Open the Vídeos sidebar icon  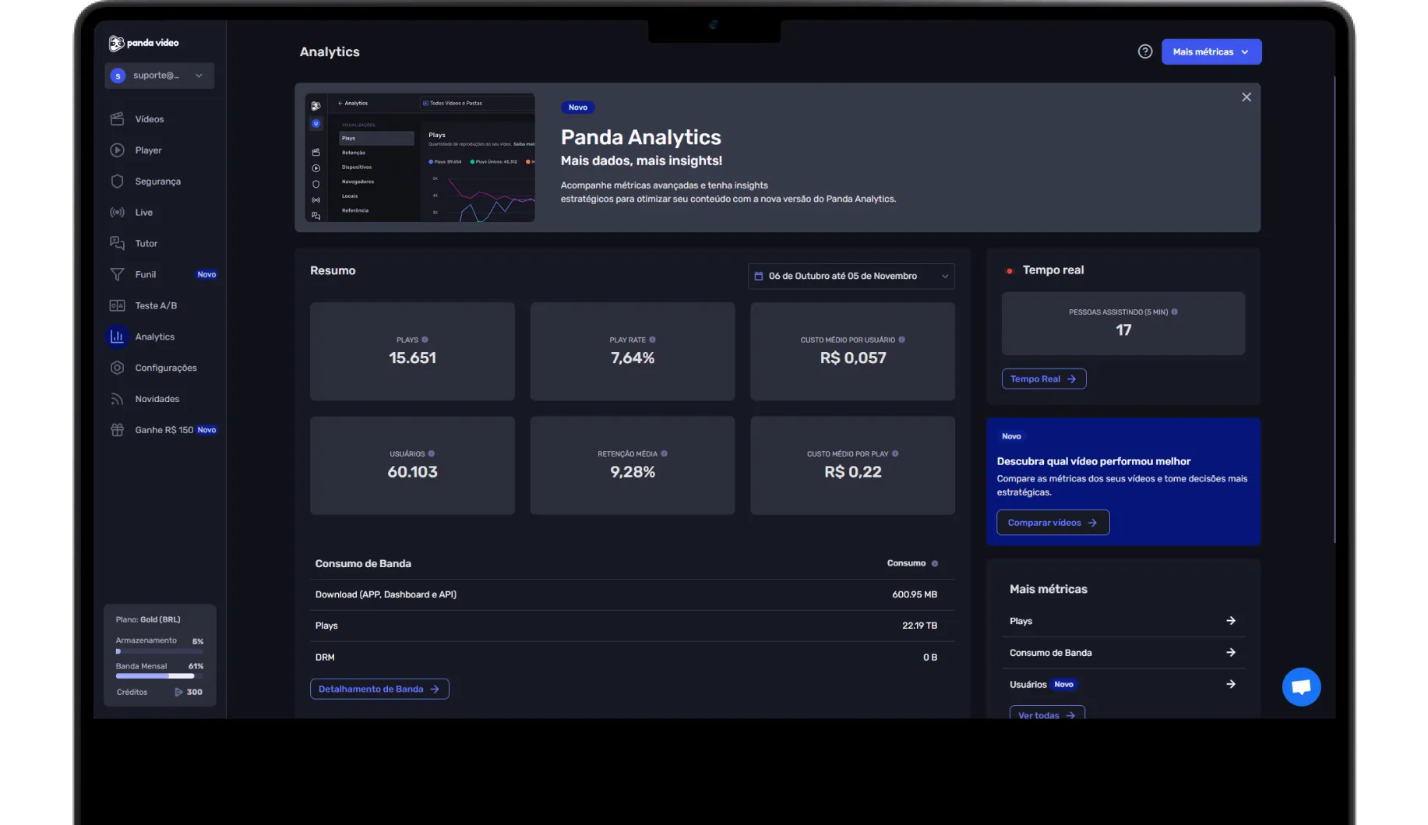117,119
